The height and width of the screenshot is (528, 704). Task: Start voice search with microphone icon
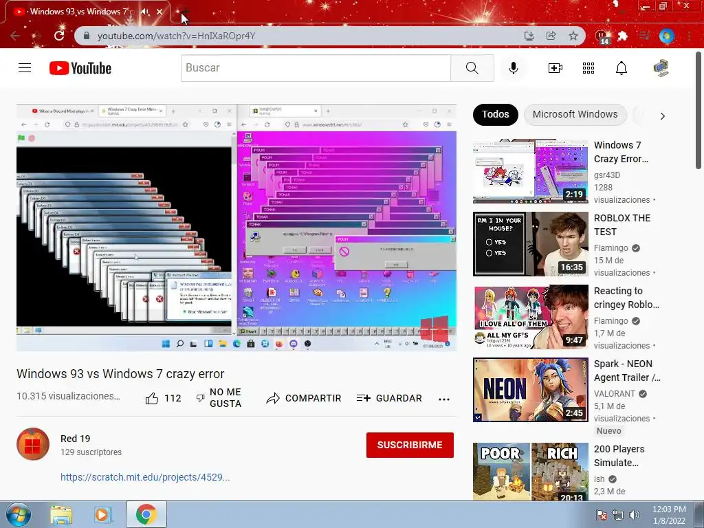click(x=513, y=68)
